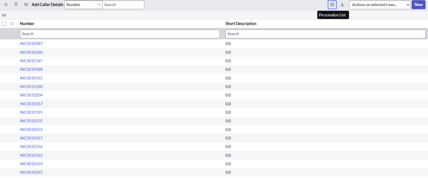The height and width of the screenshot is (178, 428).
Task: Click the filter funnel icon
Action: pos(16,5)
